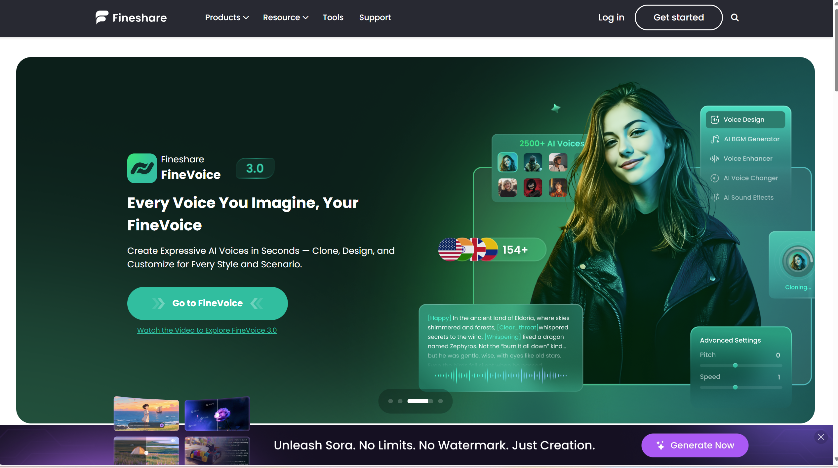Click the [Happy] emotion tag
838x468 pixels.
(x=439, y=318)
